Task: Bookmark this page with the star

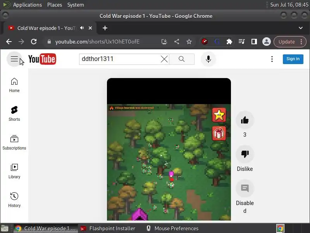Action: pos(189,42)
